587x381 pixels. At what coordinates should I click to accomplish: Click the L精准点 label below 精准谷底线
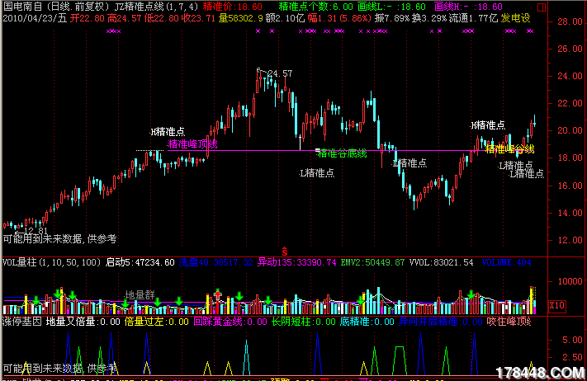(x=317, y=172)
